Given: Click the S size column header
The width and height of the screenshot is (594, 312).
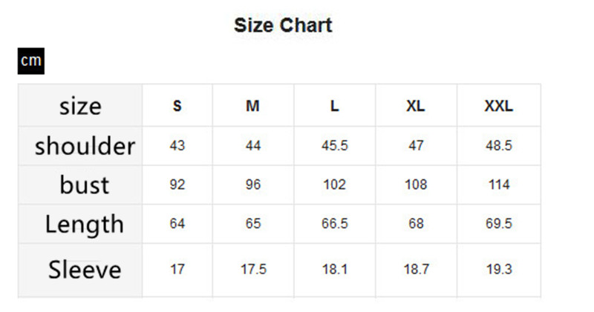Looking at the screenshot, I should pyautogui.click(x=177, y=106).
